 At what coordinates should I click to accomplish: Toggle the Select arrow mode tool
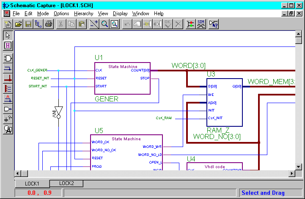[x=8, y=35]
